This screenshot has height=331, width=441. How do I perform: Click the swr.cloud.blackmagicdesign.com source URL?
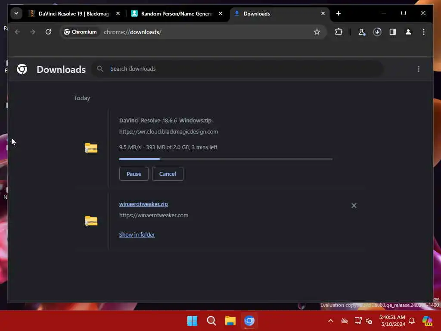(x=168, y=132)
